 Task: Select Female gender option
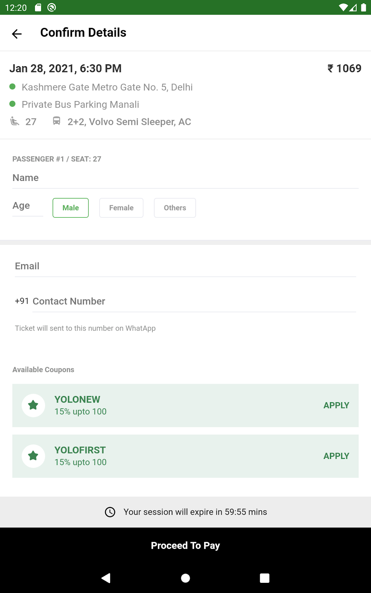coord(121,208)
